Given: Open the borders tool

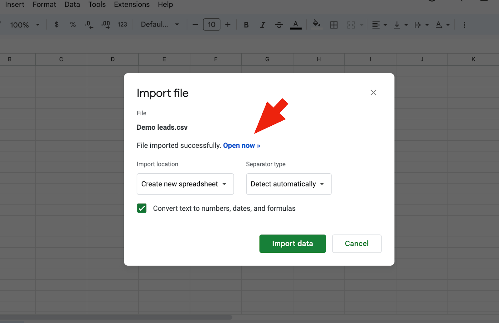Looking at the screenshot, I should [x=334, y=25].
